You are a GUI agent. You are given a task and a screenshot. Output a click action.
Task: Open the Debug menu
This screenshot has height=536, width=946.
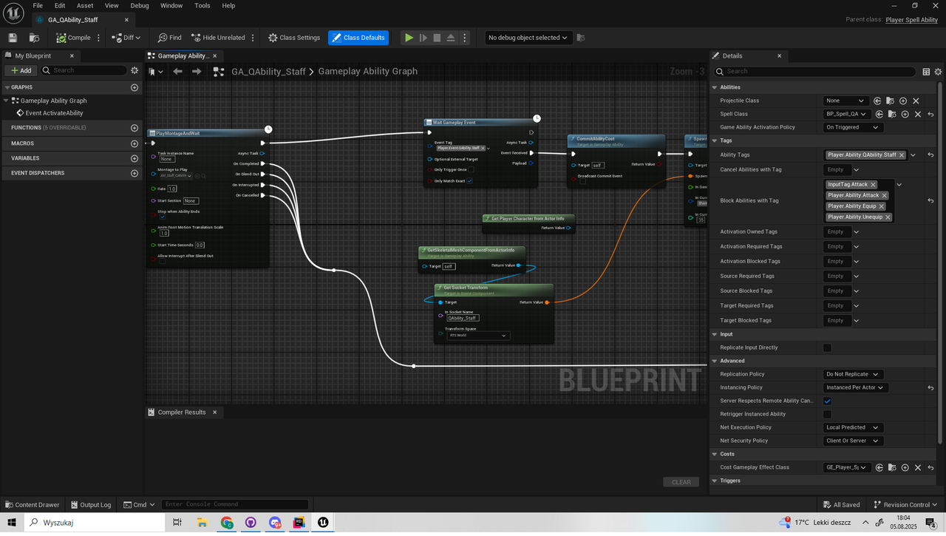(140, 5)
